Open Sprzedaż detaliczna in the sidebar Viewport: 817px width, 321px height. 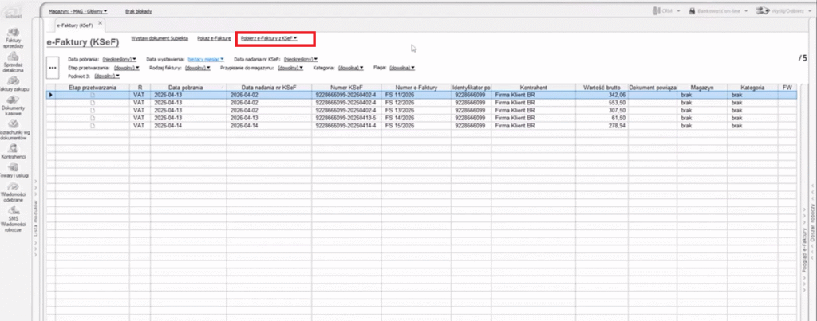[13, 70]
